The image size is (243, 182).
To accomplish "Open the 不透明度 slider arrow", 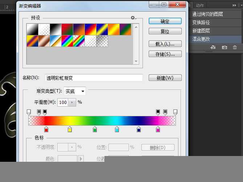I will [x=72, y=147].
